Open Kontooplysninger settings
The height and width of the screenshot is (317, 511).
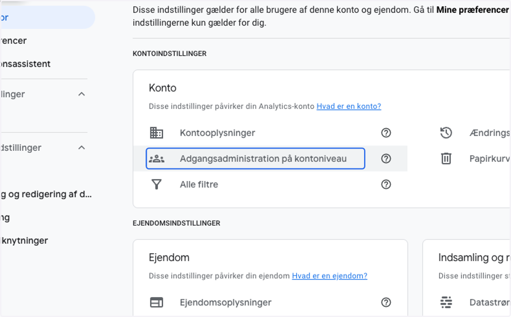coord(217,133)
